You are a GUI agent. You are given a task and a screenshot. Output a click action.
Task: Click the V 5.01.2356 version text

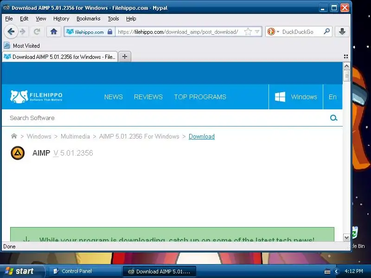[x=73, y=153]
